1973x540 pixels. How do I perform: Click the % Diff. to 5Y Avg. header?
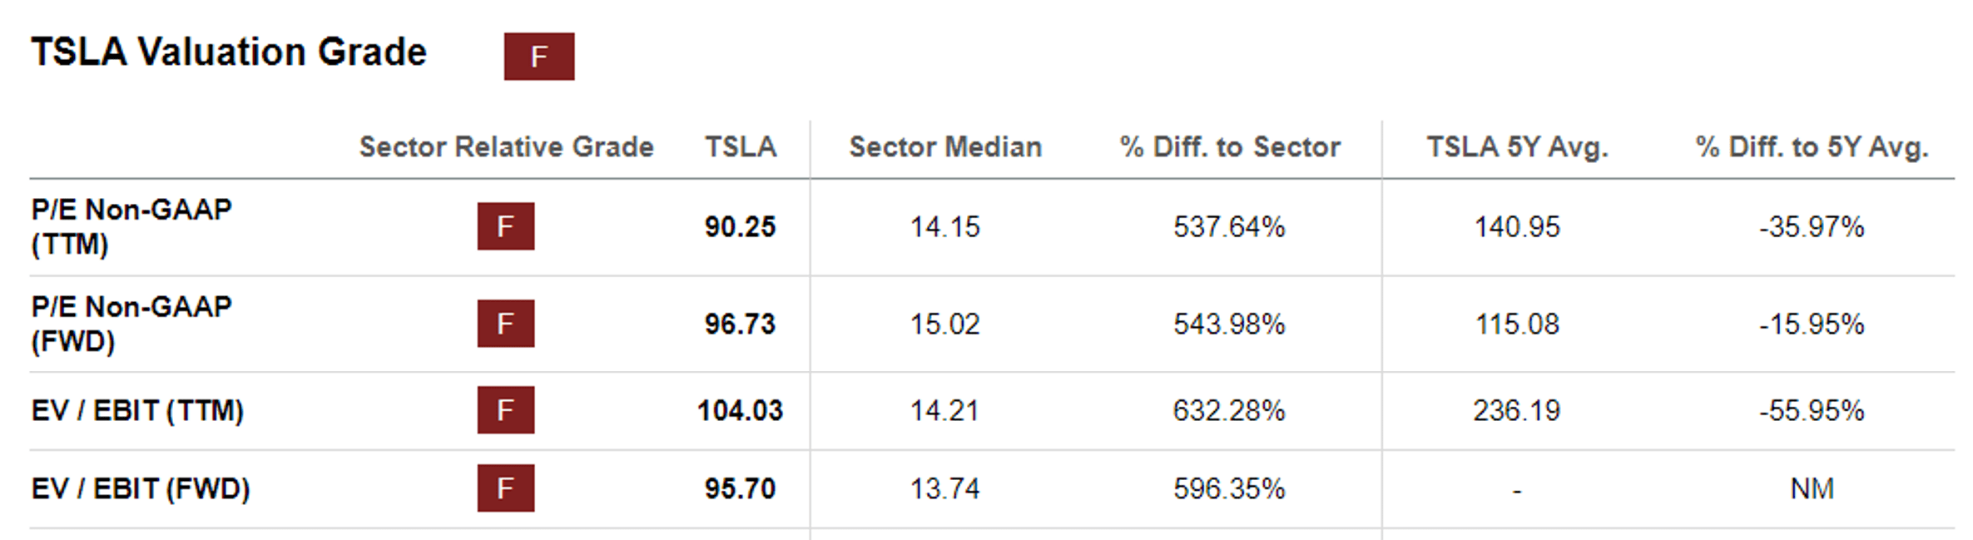point(1812,147)
